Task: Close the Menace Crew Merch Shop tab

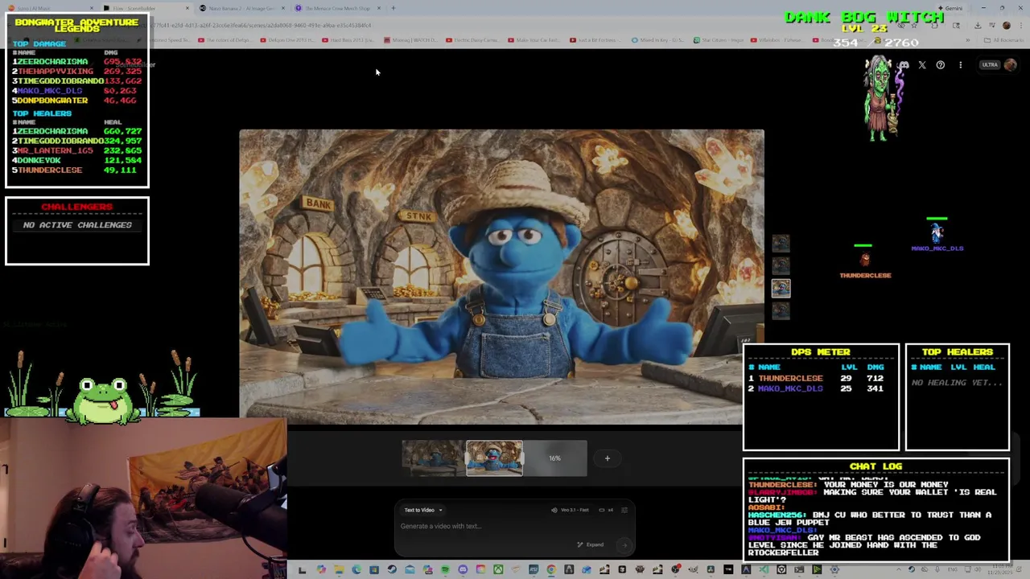Action: (x=378, y=8)
